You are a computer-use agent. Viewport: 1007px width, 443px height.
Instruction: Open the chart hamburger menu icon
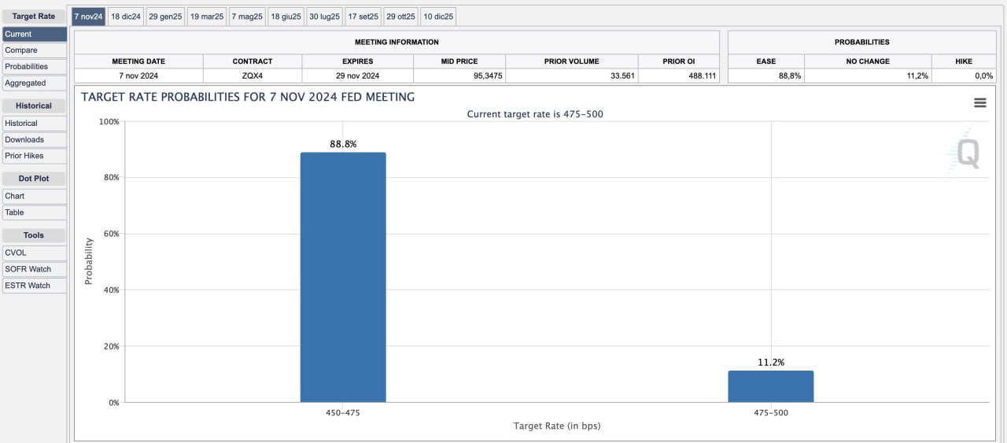point(979,103)
